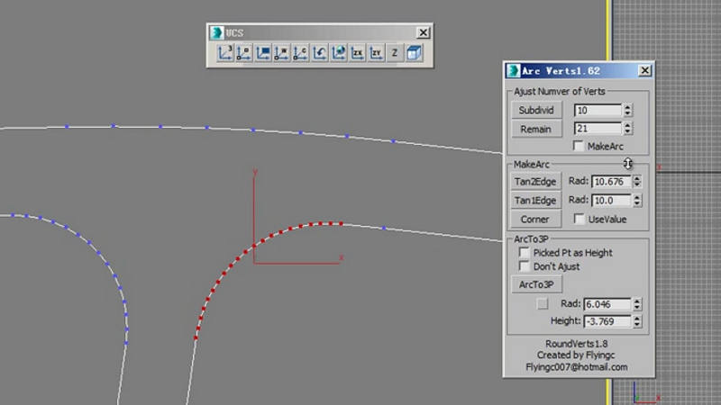
Task: Click the Corner button
Action: pyautogui.click(x=535, y=219)
